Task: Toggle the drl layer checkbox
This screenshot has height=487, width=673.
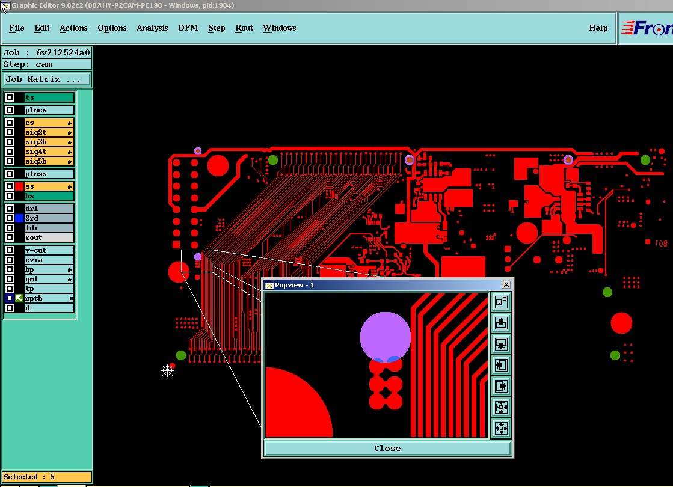Action: pyautogui.click(x=10, y=209)
